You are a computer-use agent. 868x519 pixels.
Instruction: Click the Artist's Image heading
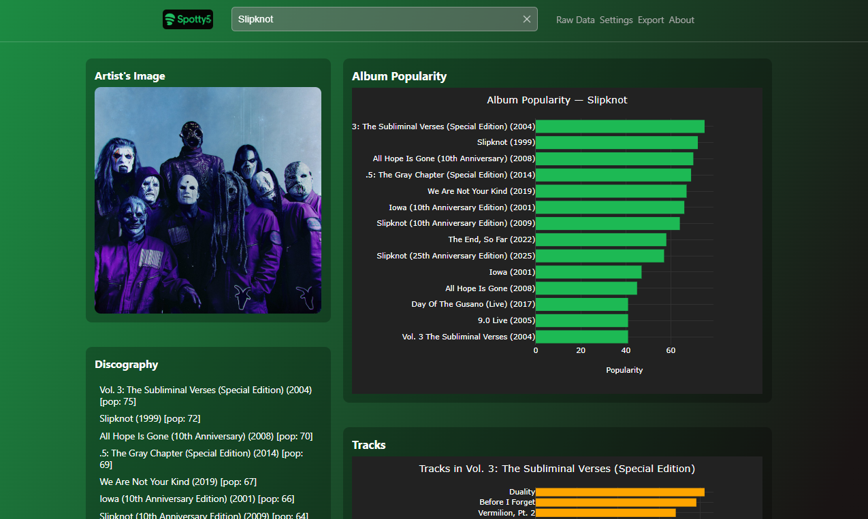tap(130, 76)
